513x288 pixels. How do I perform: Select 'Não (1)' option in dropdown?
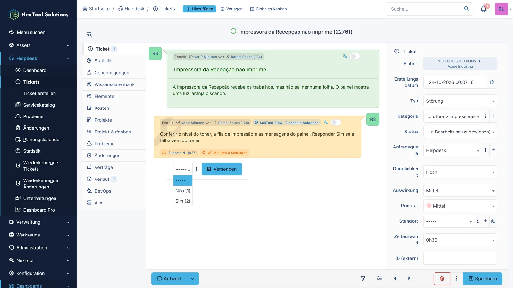[183, 191]
